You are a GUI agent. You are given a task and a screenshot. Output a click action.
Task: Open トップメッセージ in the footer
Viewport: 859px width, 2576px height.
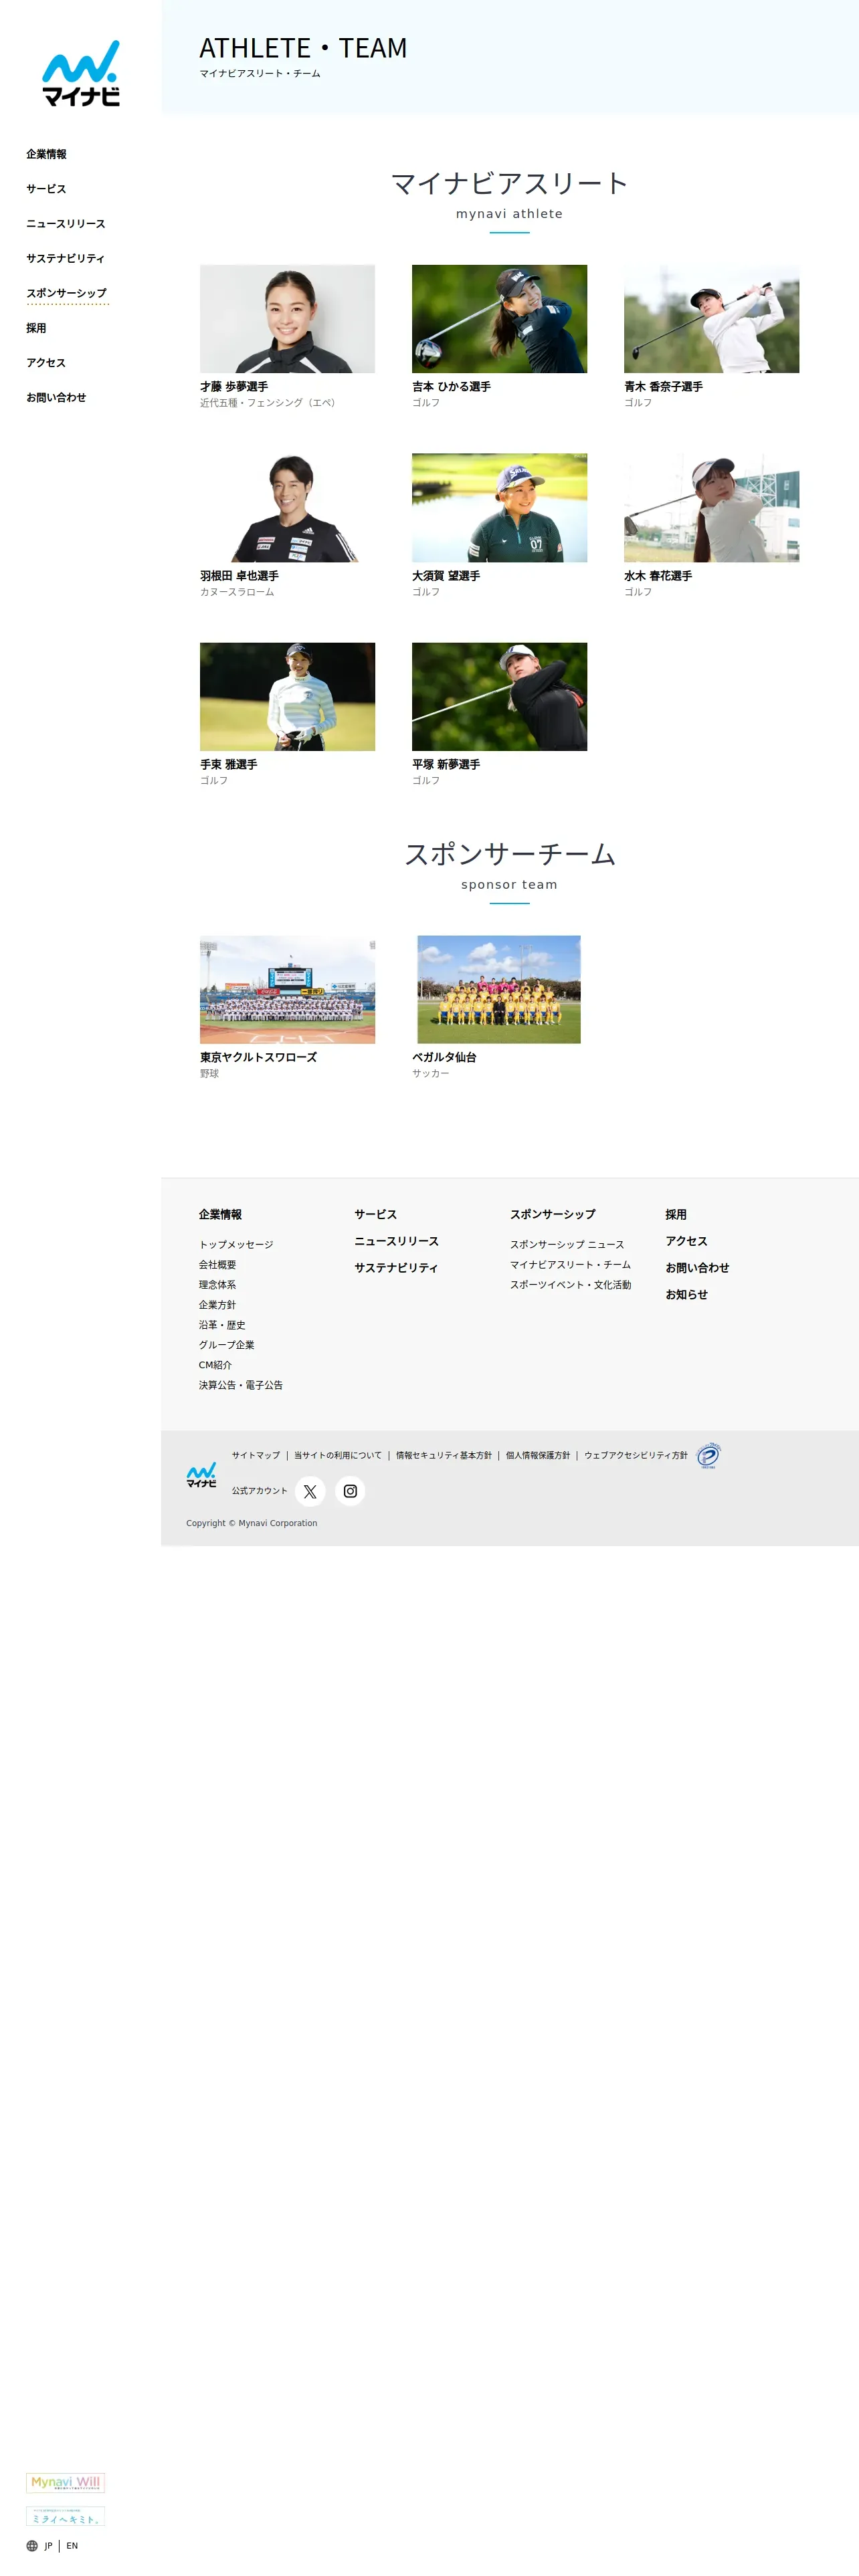[x=236, y=1245]
